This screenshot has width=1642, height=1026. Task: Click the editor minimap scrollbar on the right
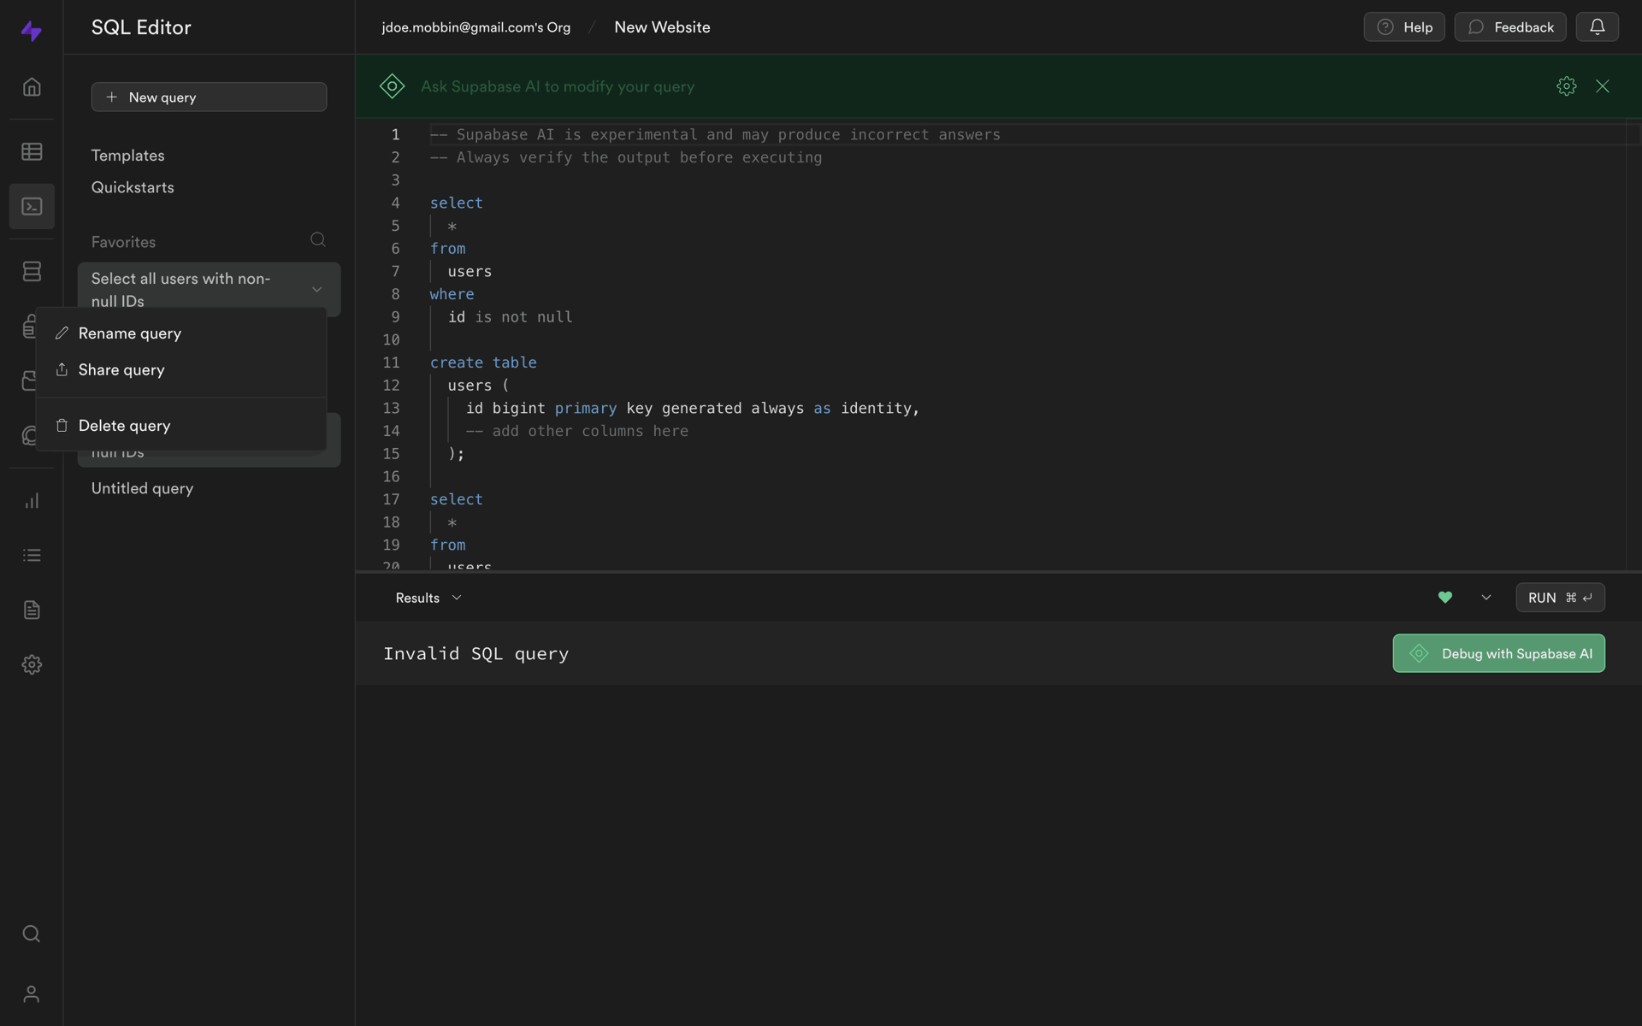(1633, 344)
